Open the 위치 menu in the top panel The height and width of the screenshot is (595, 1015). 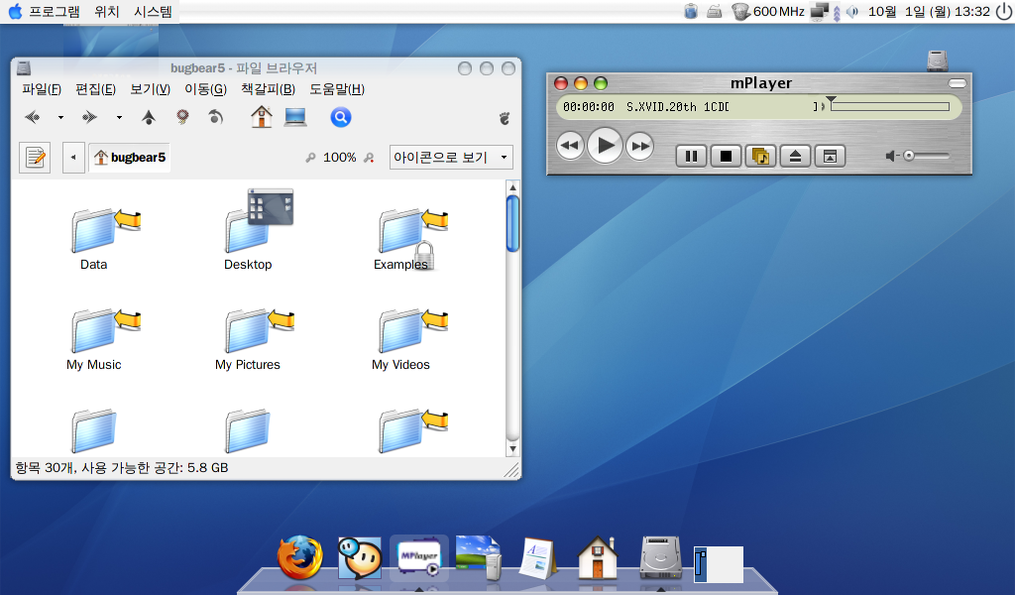(107, 12)
